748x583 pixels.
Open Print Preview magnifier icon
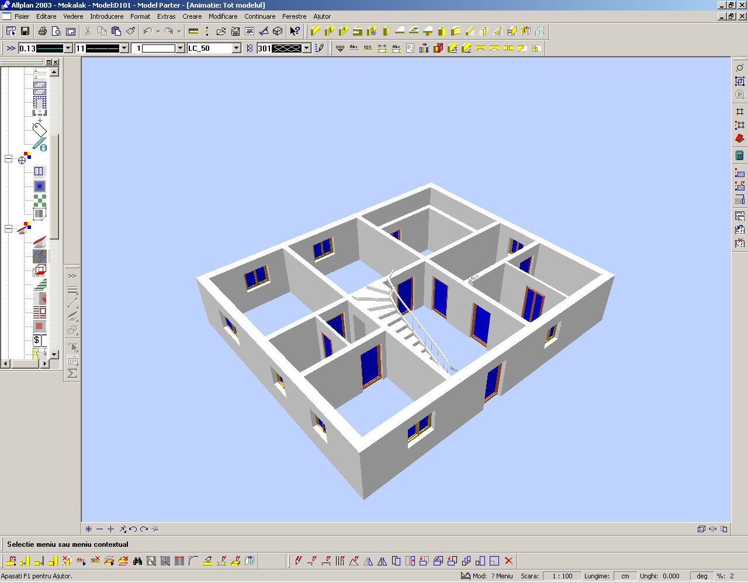click(x=57, y=31)
